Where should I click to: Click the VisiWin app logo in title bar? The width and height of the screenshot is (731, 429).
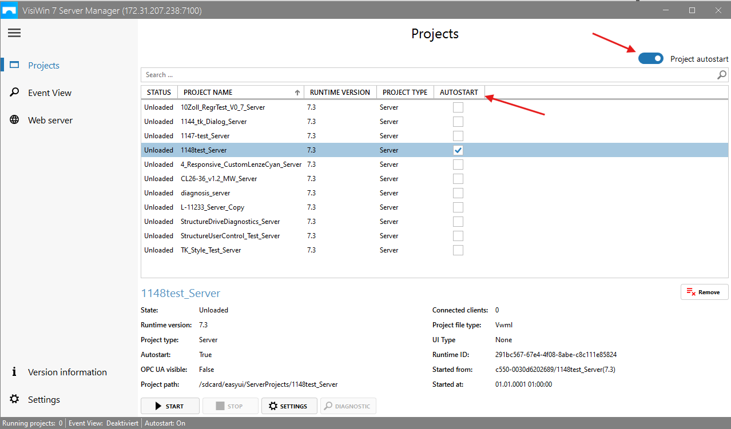coord(10,10)
